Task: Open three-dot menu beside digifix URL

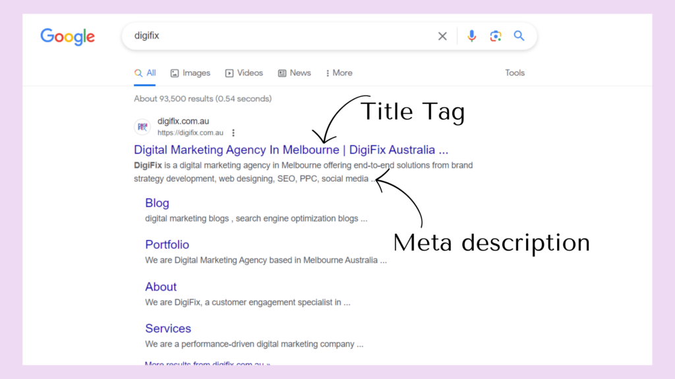Action: click(233, 133)
